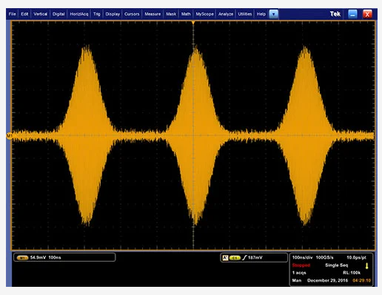Screen dimensions: 382x295
Task: Click the C1 trigger source badge
Action: pyautogui.click(x=235, y=258)
